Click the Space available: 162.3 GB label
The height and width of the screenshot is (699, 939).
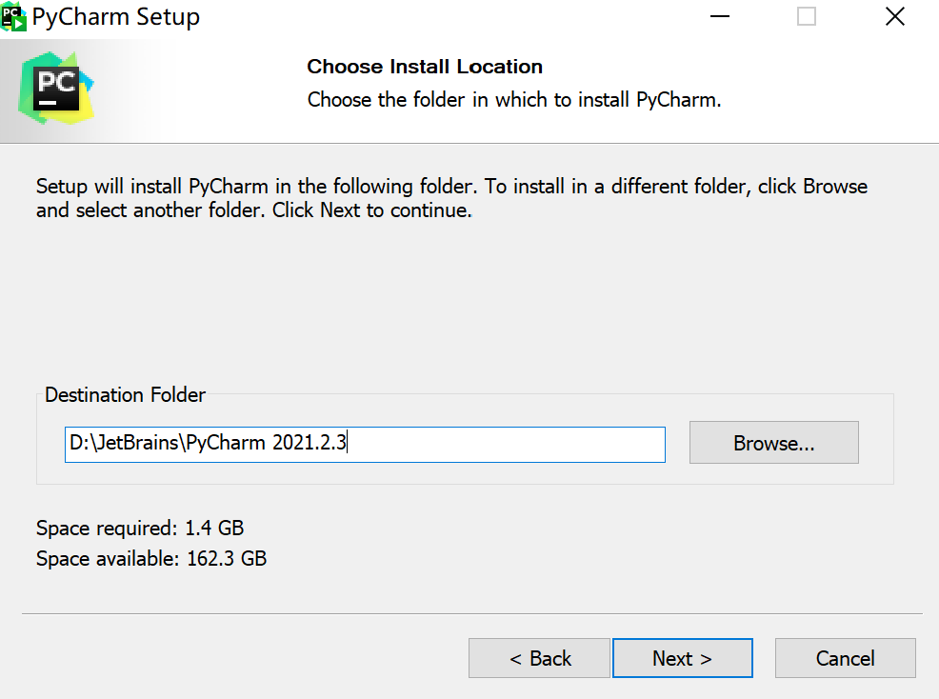point(151,558)
